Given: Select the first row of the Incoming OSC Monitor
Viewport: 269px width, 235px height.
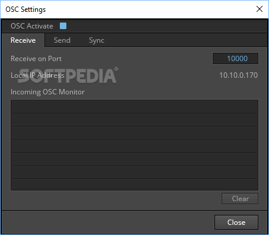Looking at the screenshot, I should pos(134,107).
